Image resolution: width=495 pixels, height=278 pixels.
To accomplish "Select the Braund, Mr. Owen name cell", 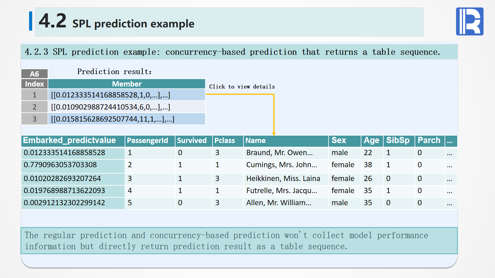I will point(279,153).
